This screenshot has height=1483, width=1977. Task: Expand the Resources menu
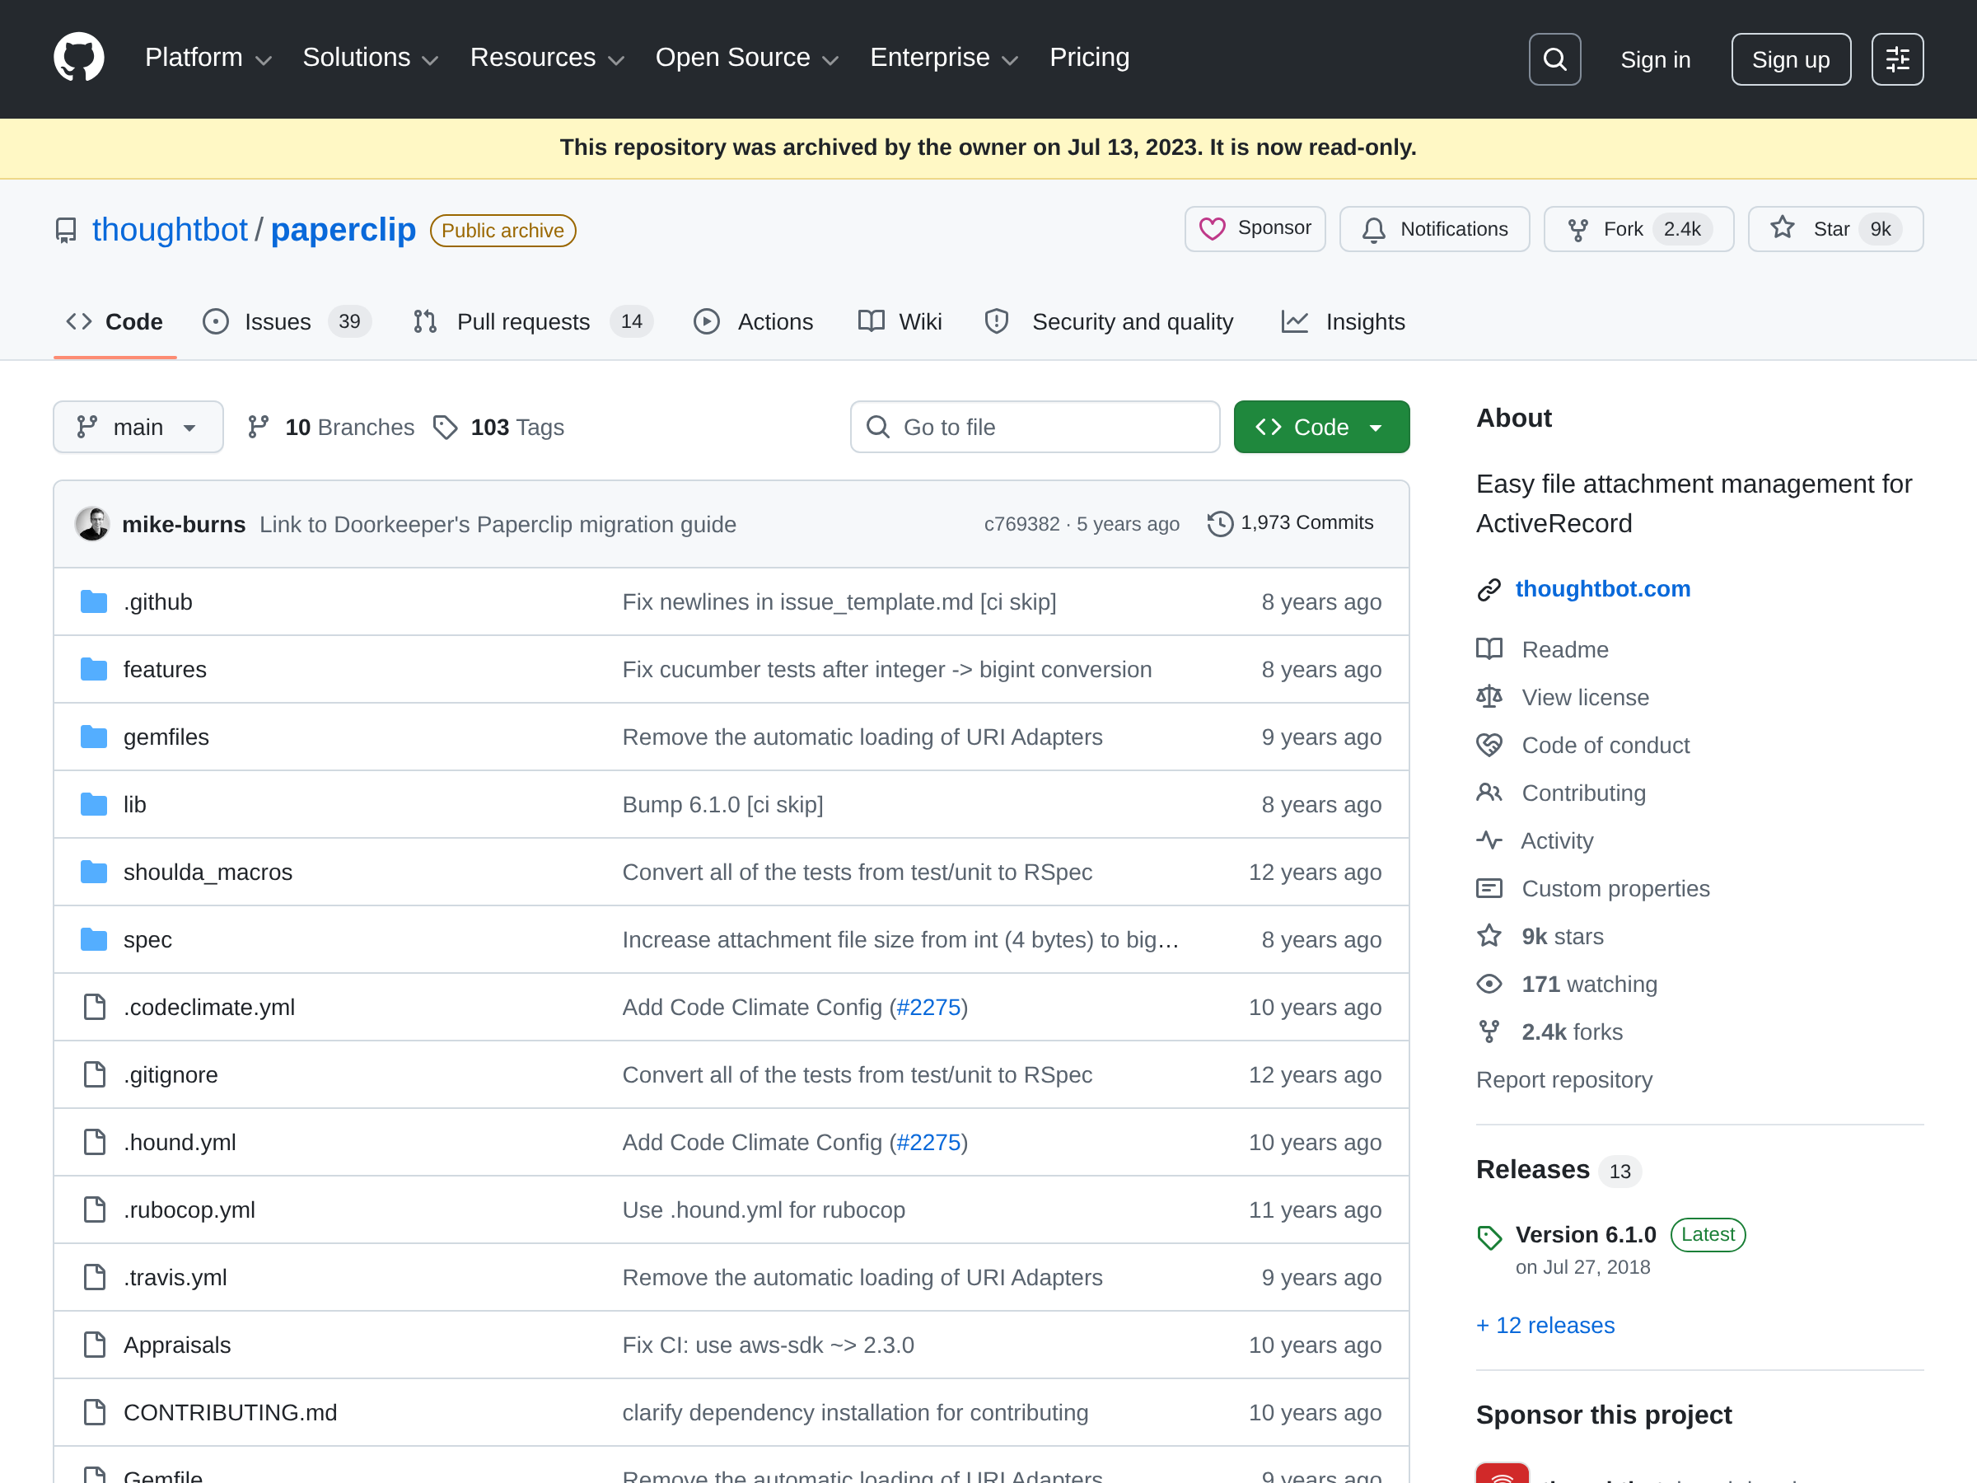[547, 58]
